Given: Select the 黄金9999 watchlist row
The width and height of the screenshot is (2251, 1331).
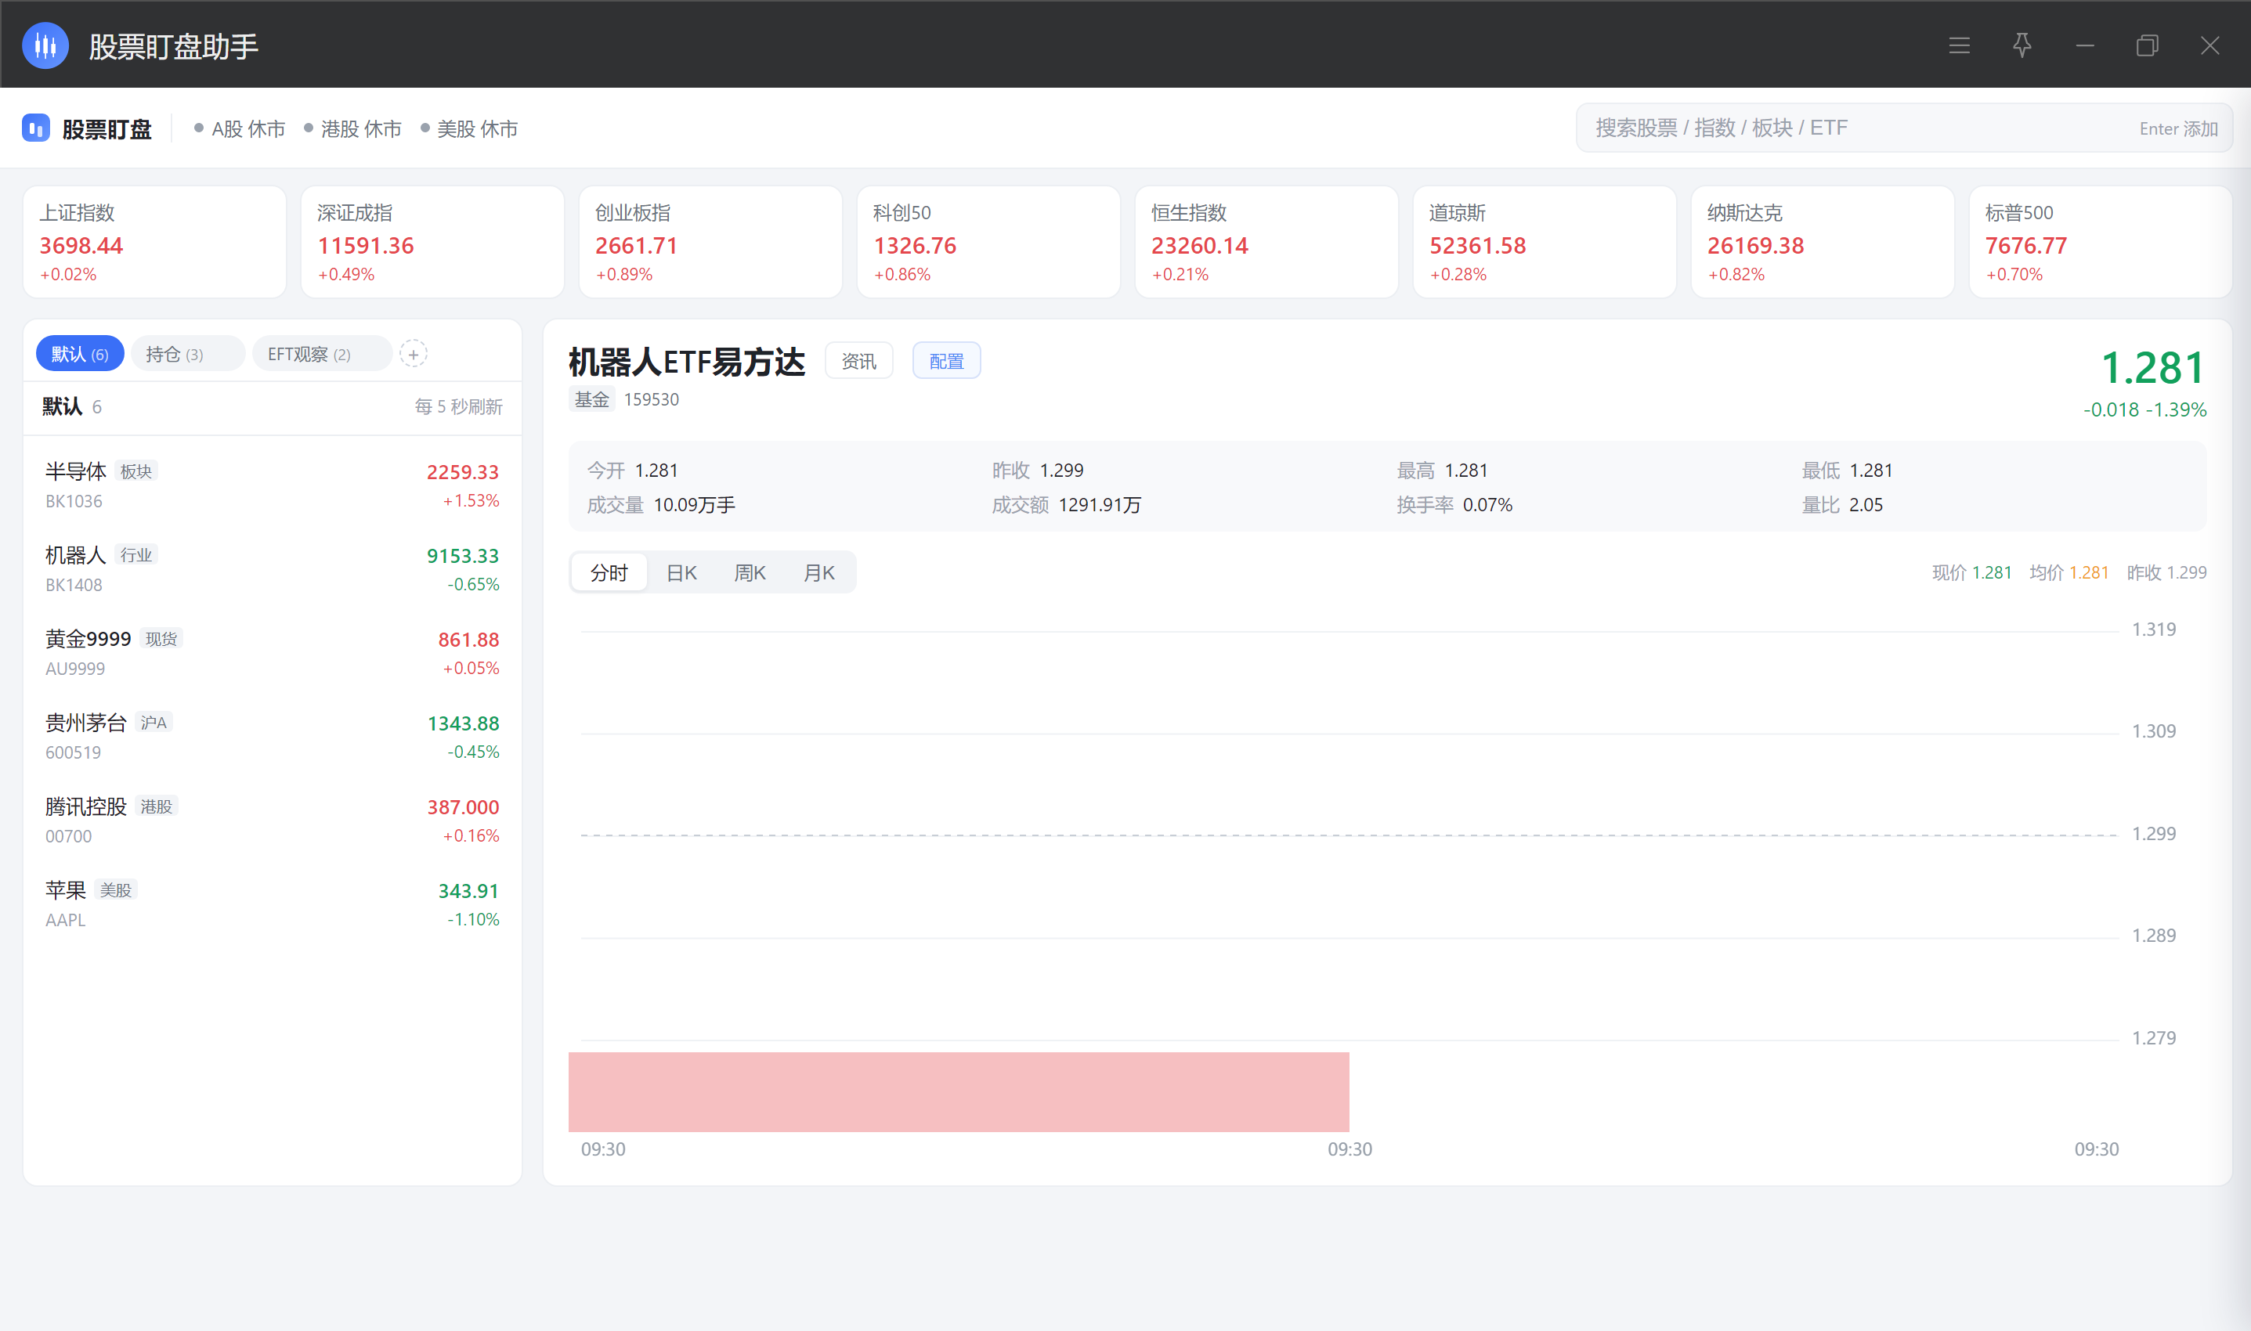Looking at the screenshot, I should [273, 653].
